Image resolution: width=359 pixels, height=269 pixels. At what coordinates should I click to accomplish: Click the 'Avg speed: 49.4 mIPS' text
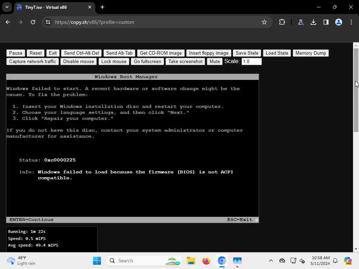(x=33, y=245)
